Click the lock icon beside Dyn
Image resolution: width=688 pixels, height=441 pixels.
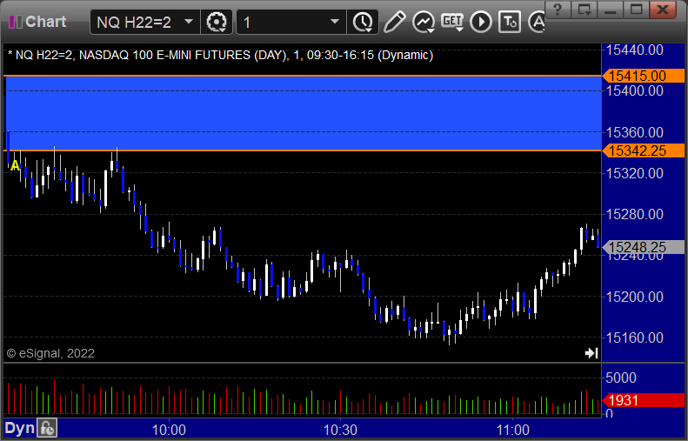(x=46, y=428)
